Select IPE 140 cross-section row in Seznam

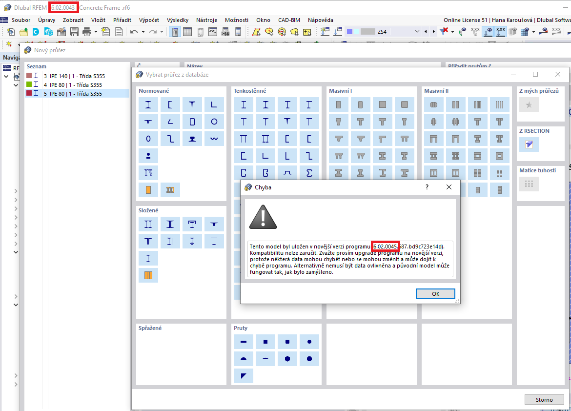pyautogui.click(x=77, y=76)
